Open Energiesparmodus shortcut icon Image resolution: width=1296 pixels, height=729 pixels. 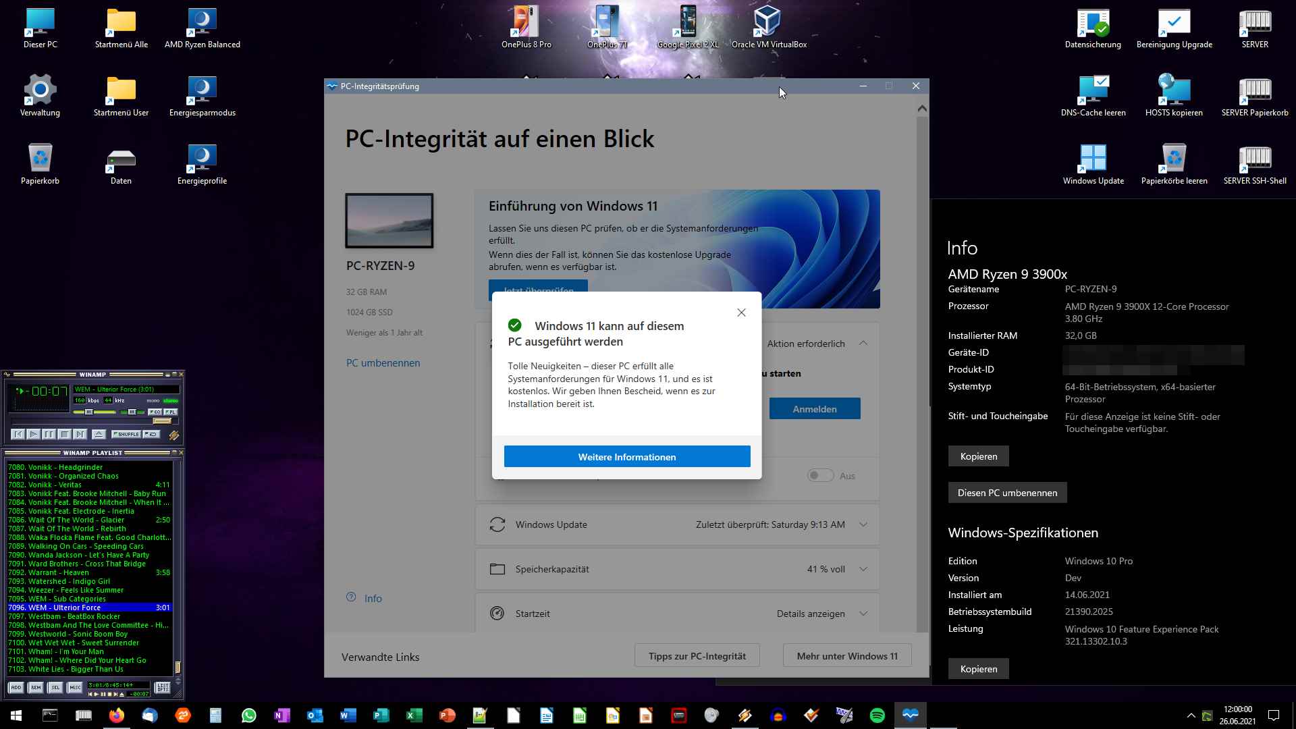point(202,96)
